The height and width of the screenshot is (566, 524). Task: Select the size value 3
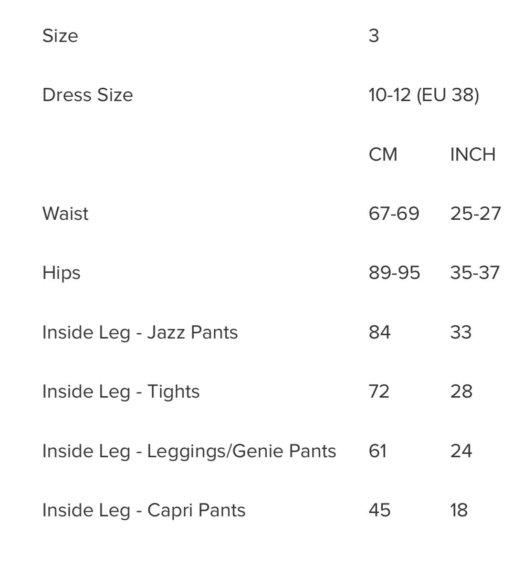(x=374, y=36)
